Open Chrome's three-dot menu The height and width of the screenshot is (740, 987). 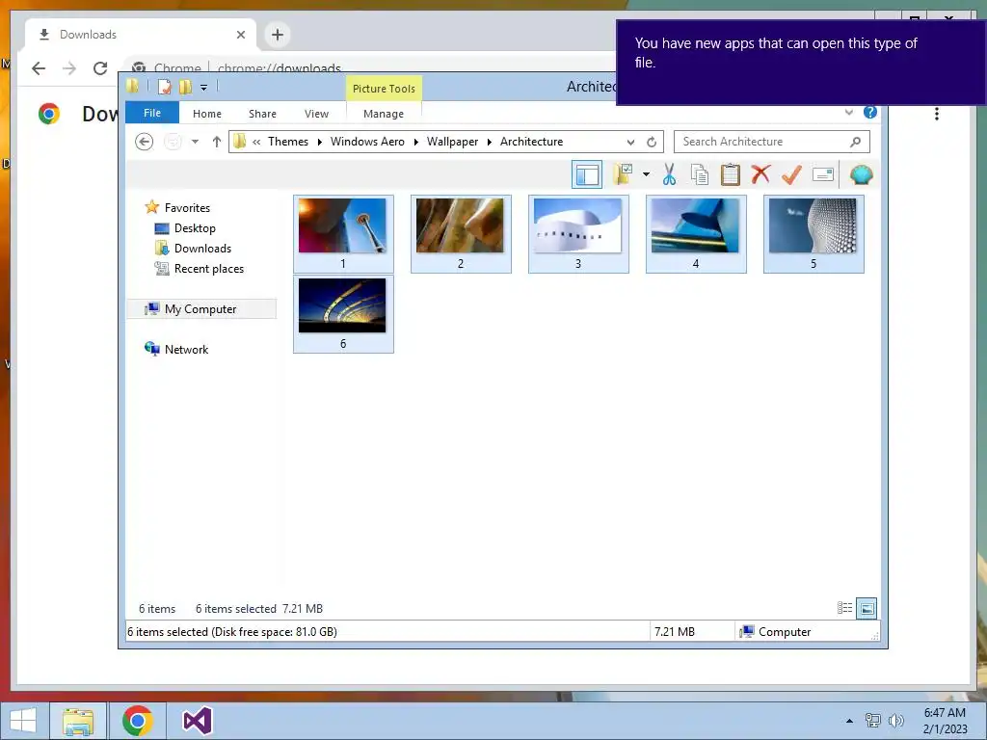937,114
